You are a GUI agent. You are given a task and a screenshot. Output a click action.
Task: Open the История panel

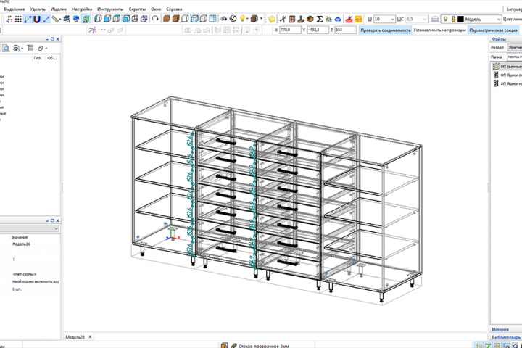tap(500, 329)
